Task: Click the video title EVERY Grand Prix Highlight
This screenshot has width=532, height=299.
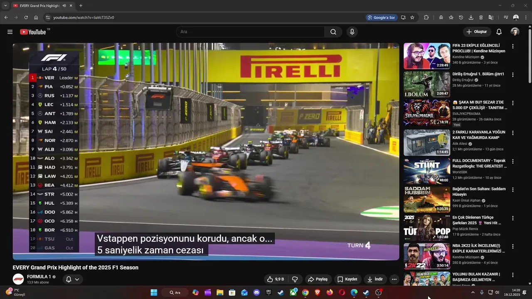Action: coord(76,267)
